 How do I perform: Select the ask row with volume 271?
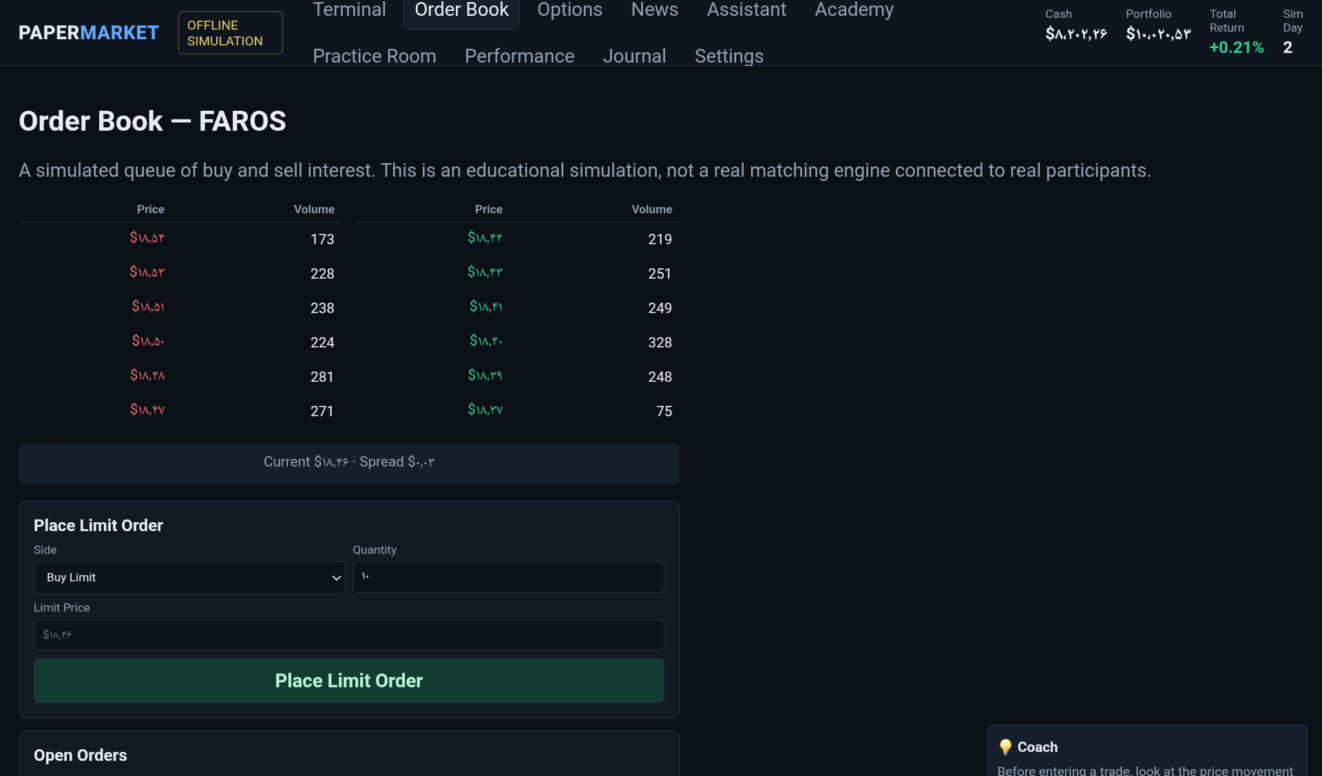pyautogui.click(x=180, y=411)
